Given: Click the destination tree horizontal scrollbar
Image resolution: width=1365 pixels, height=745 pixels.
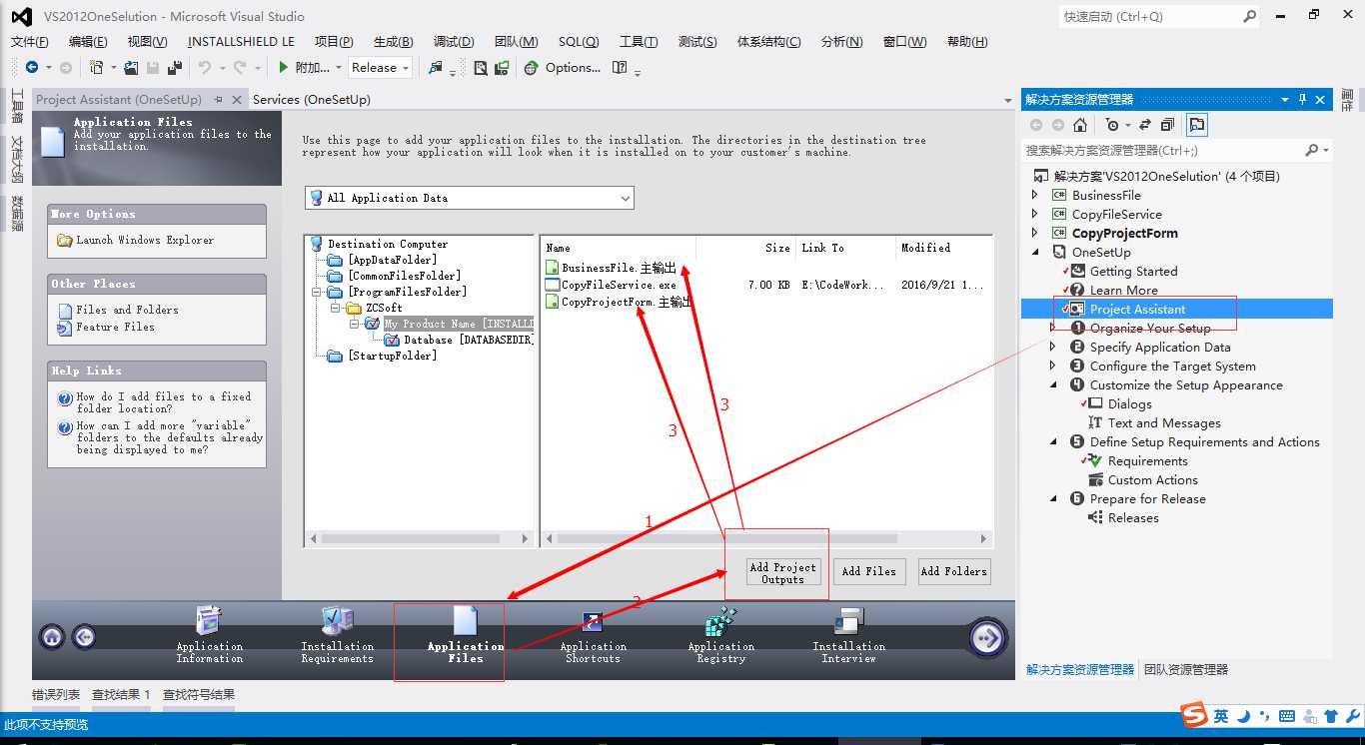Looking at the screenshot, I should [420, 538].
